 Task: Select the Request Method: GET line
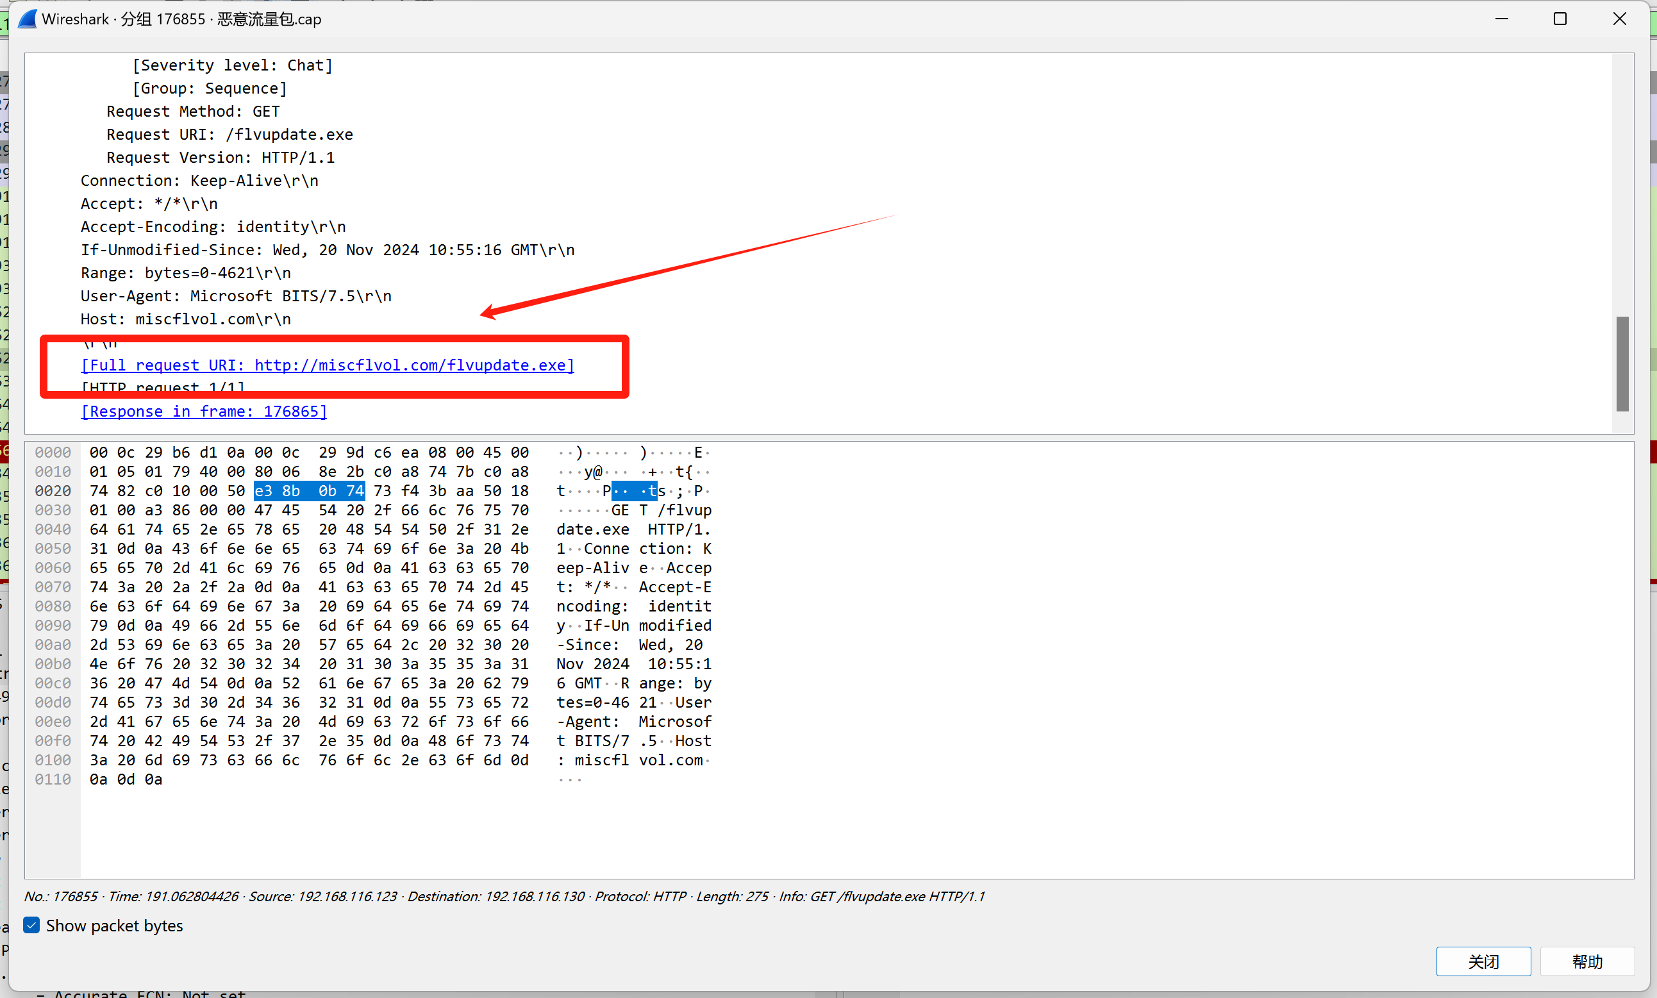pos(193,111)
